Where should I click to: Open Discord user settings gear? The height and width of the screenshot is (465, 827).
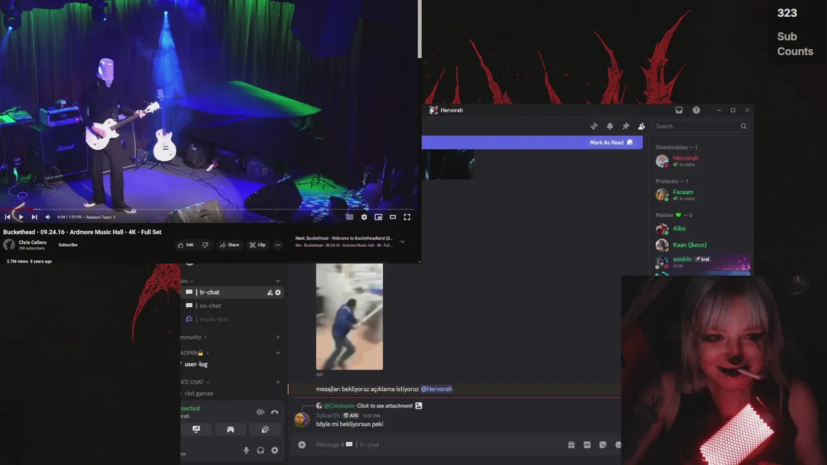[275, 450]
